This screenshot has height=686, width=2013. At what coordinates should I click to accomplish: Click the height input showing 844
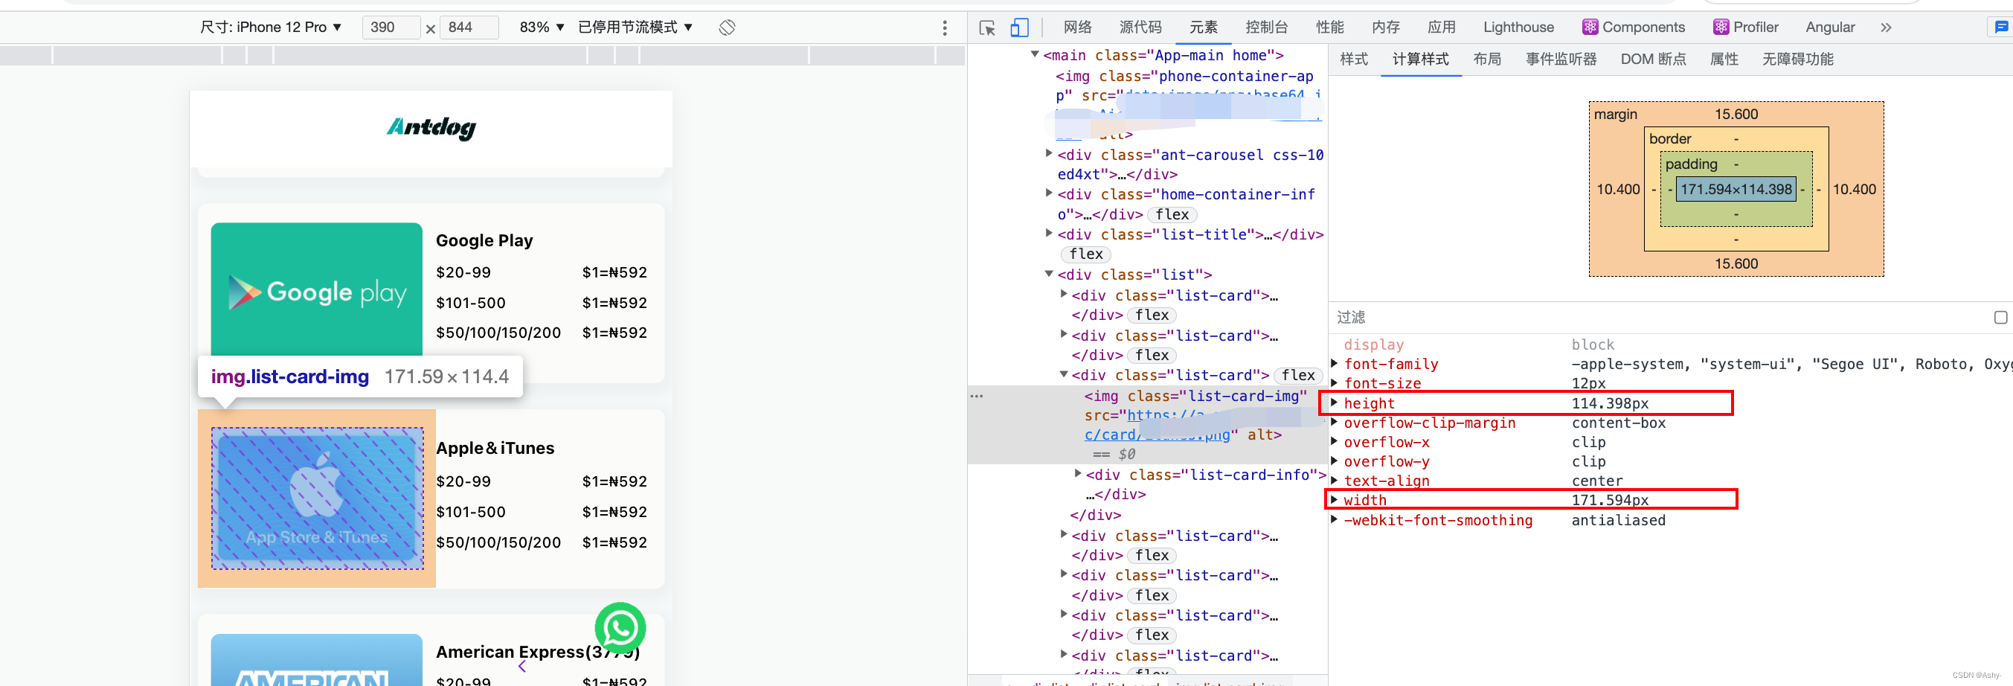(x=469, y=28)
